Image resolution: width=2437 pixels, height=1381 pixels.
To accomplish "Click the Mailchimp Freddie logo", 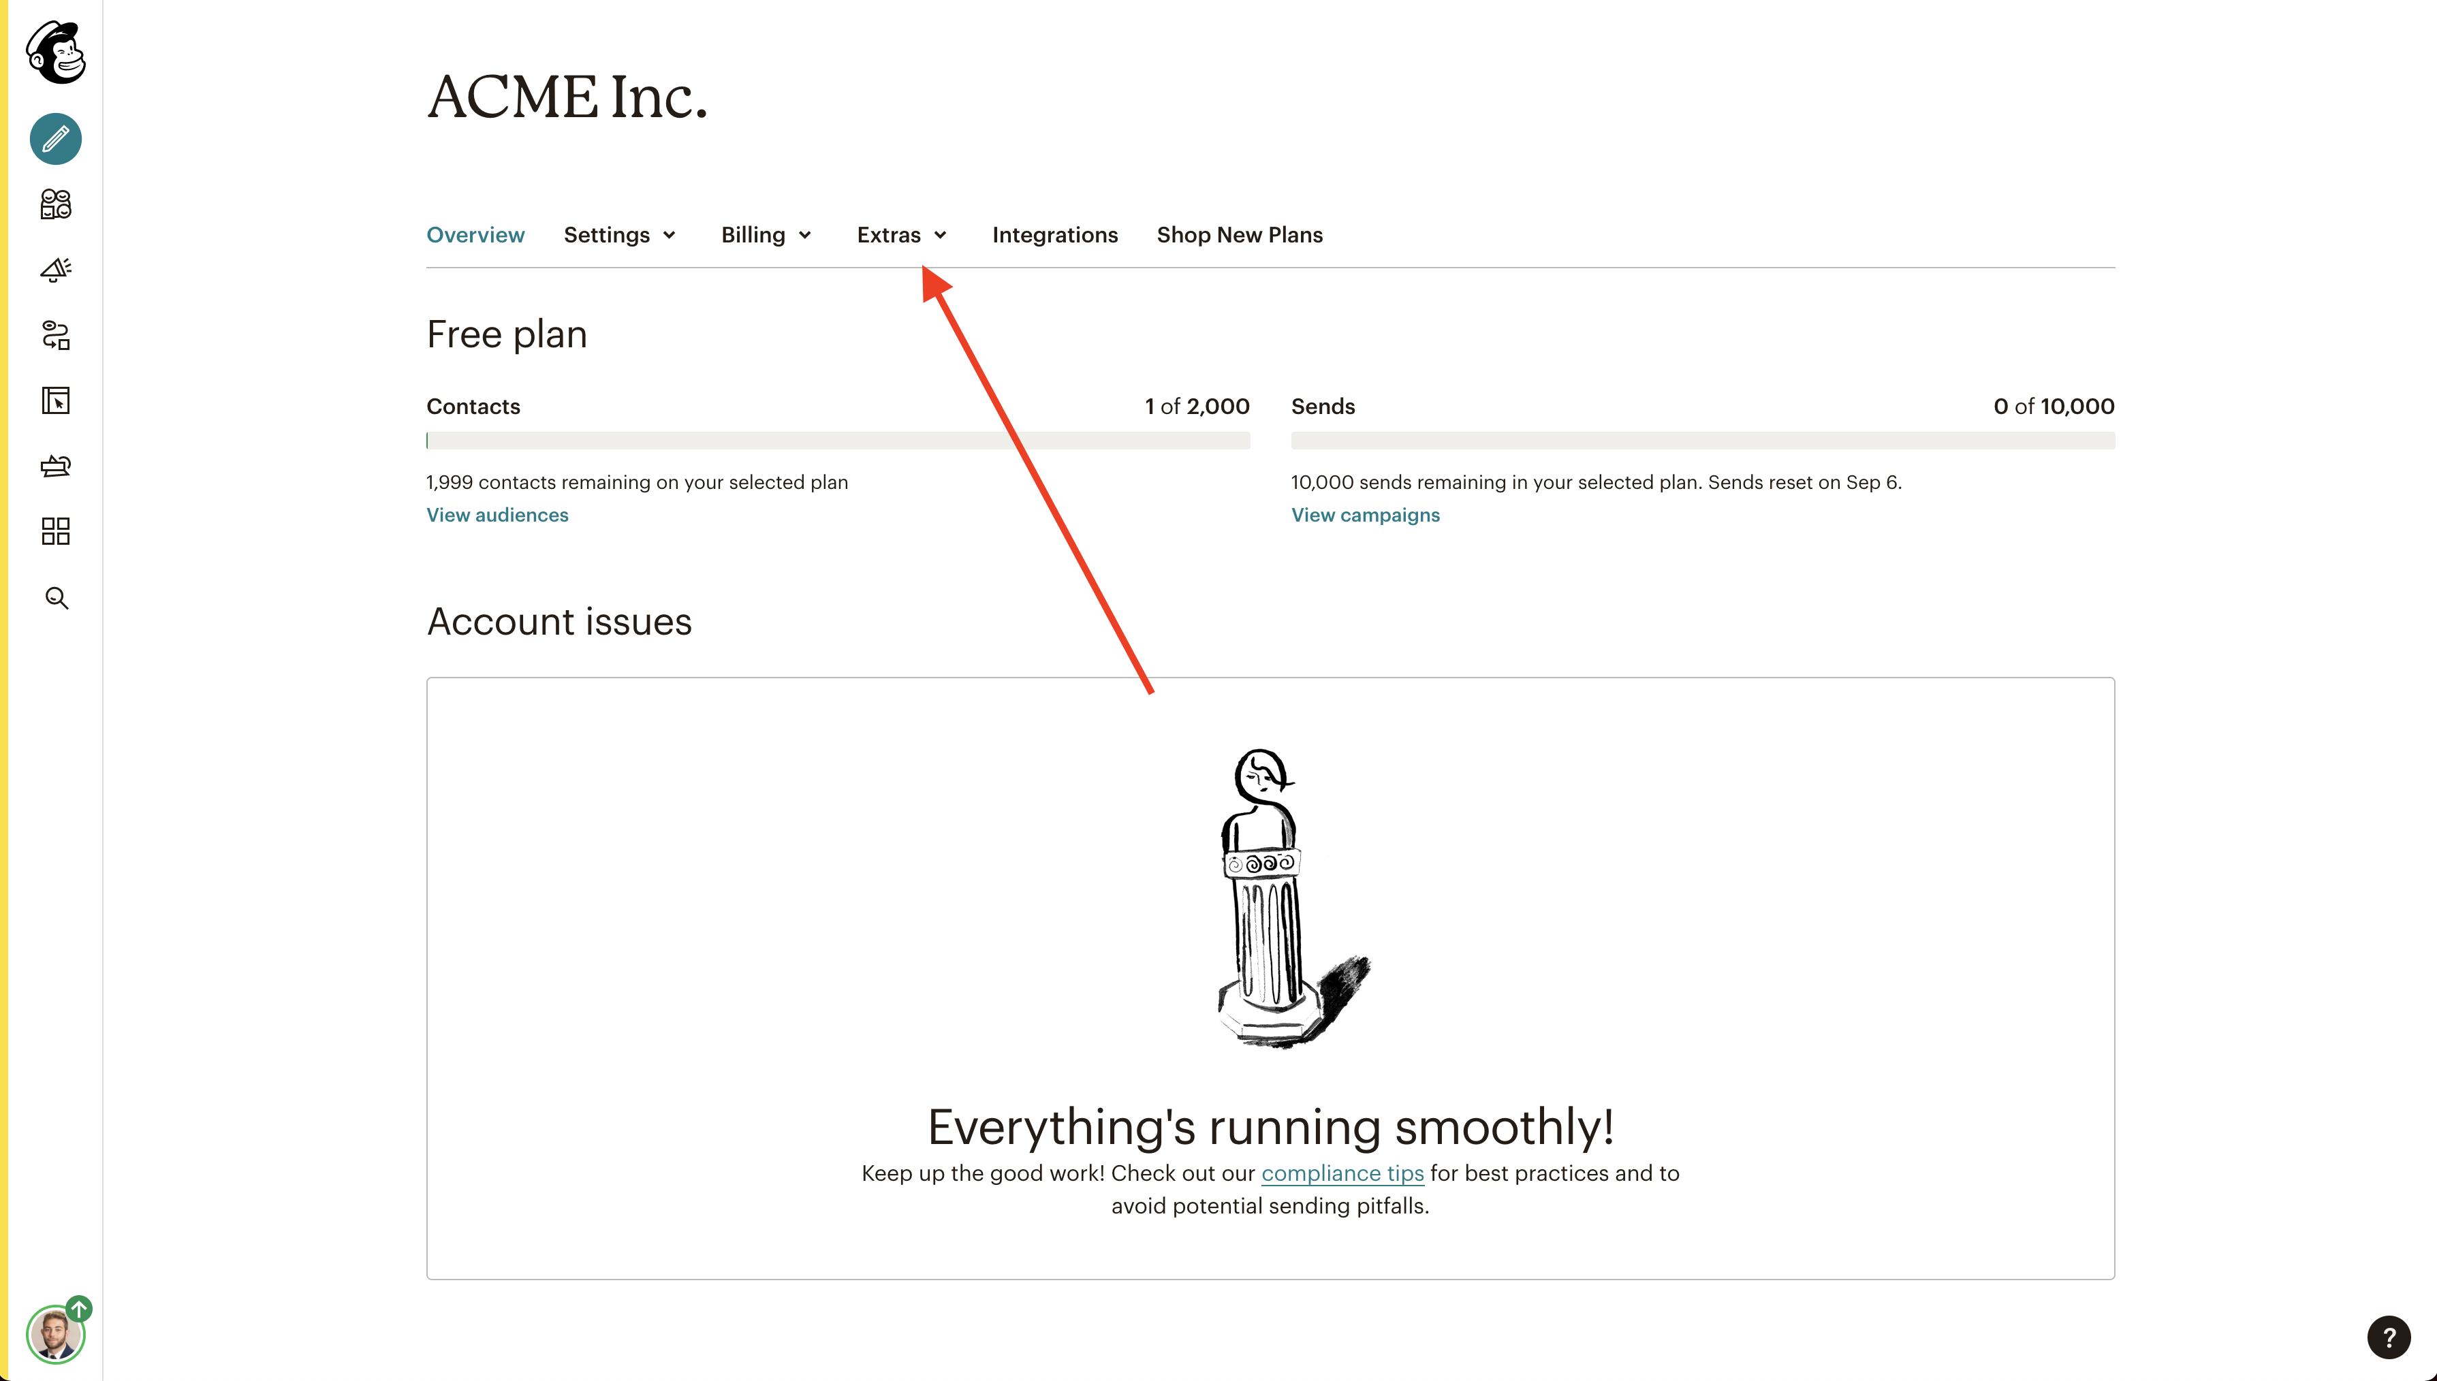I will click(x=56, y=52).
